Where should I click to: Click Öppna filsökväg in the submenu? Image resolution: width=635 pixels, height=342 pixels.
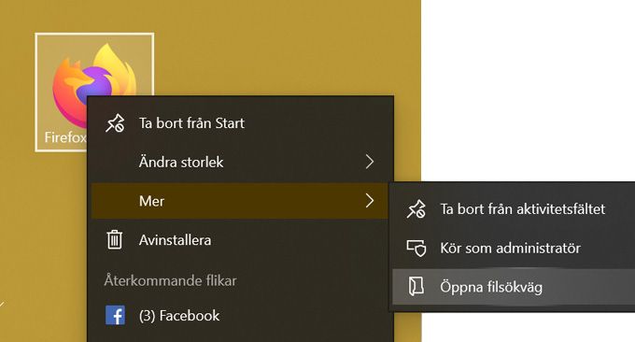click(514, 287)
